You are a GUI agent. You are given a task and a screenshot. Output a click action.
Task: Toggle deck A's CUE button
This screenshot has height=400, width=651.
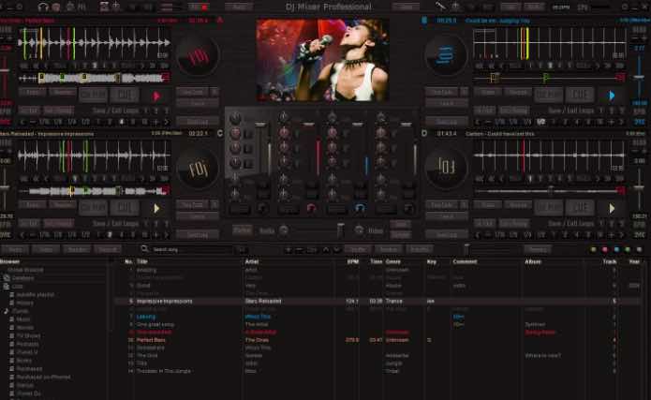pyautogui.click(x=125, y=96)
